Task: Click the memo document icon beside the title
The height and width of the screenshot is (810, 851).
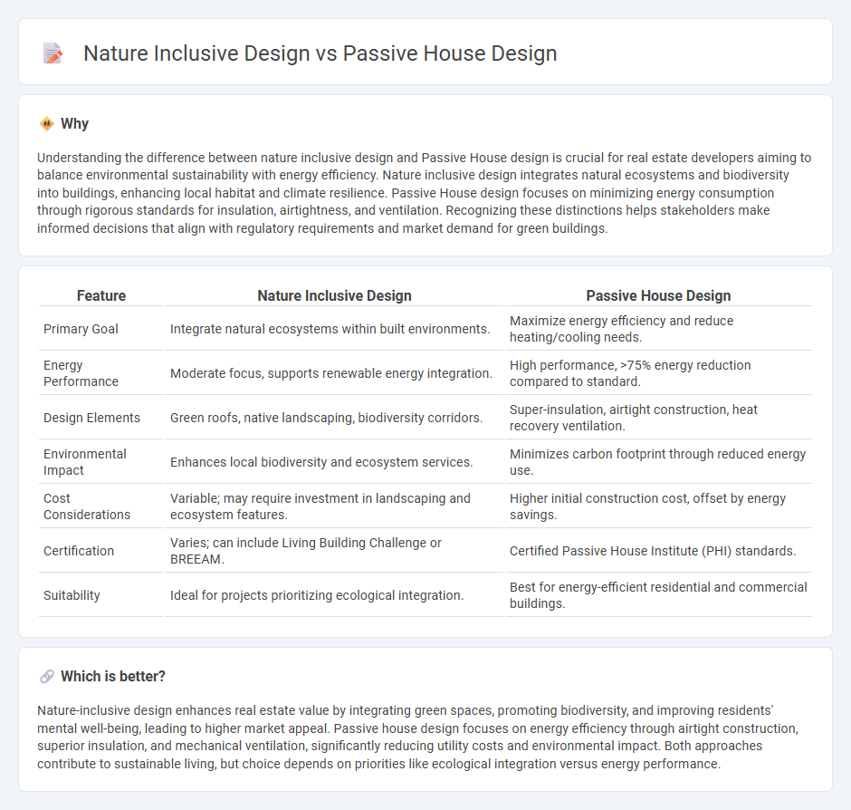Action: (x=53, y=53)
